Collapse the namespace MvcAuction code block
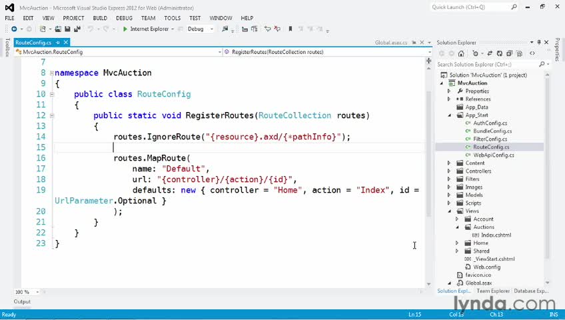Viewport: 565px width, 320px height. pyautogui.click(x=51, y=73)
